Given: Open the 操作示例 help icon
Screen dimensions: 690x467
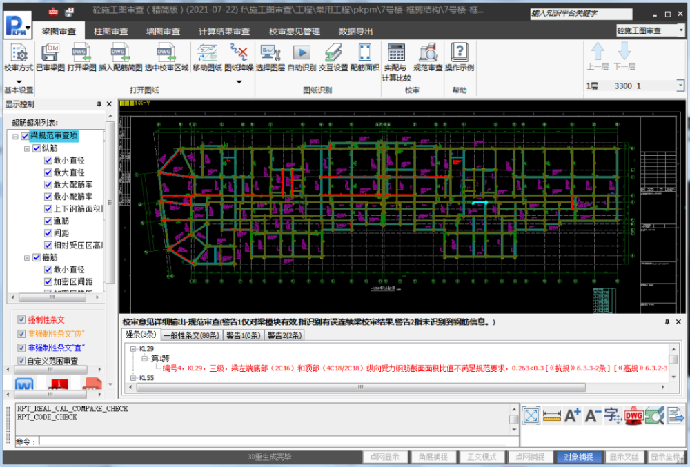Looking at the screenshot, I should tap(459, 57).
